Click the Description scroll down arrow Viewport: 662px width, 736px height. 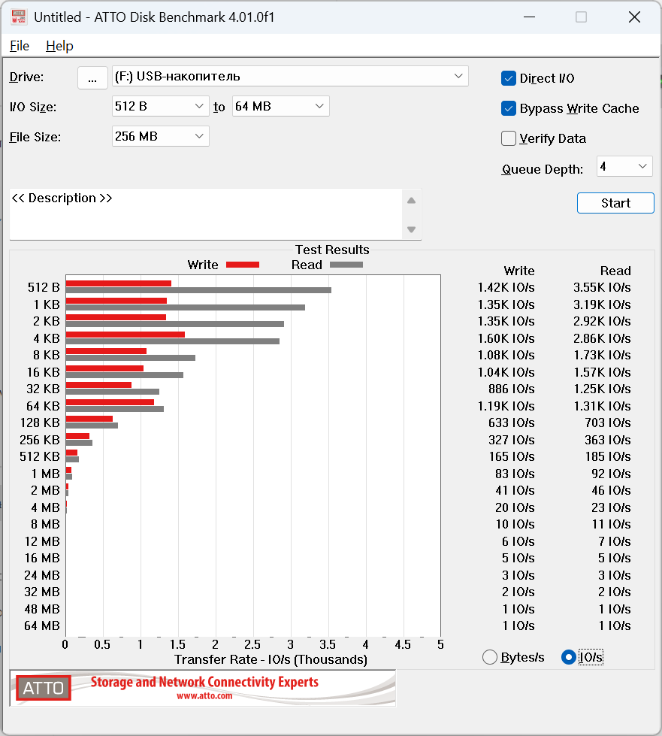(412, 229)
